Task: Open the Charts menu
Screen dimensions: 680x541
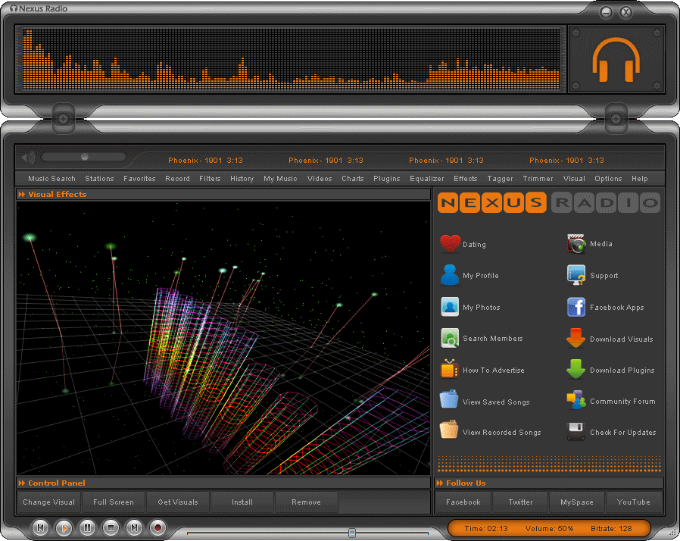Action: pos(353,178)
